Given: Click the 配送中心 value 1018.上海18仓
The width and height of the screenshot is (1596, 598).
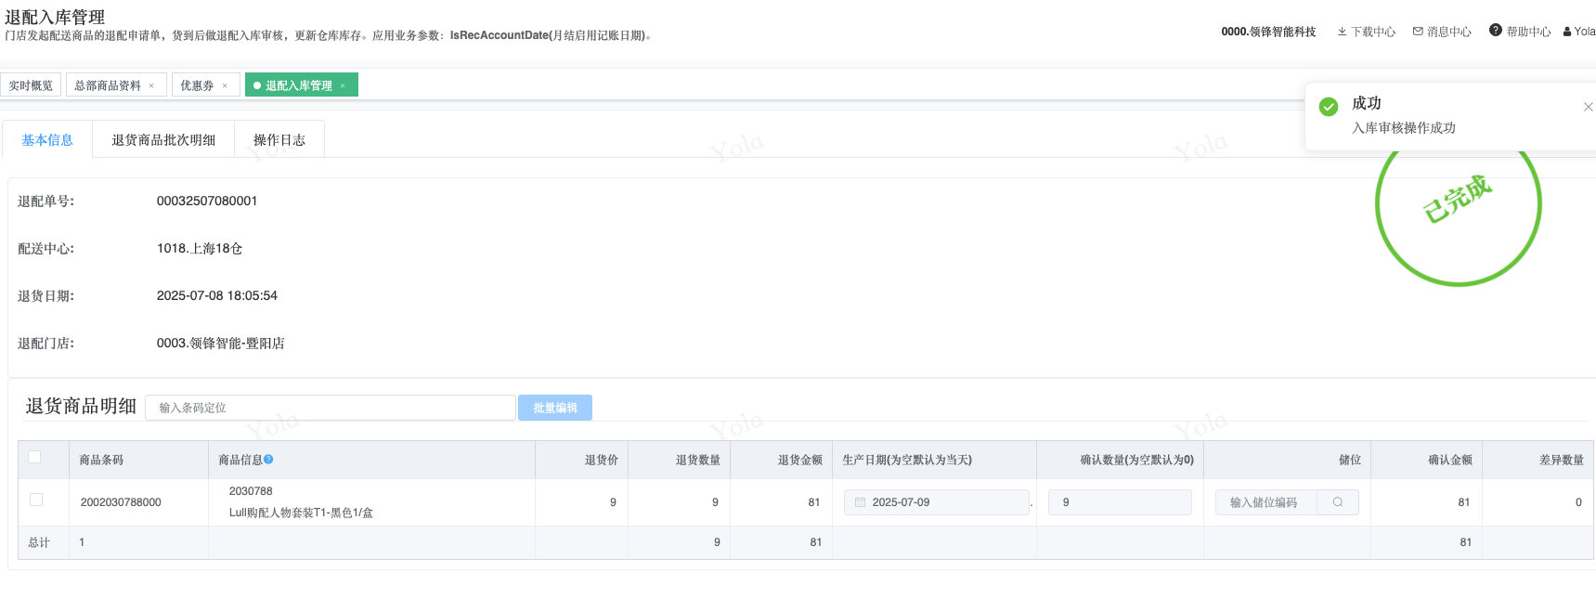Looking at the screenshot, I should point(200,248).
